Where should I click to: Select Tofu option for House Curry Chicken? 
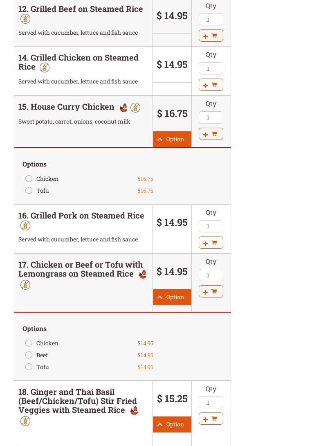click(29, 191)
